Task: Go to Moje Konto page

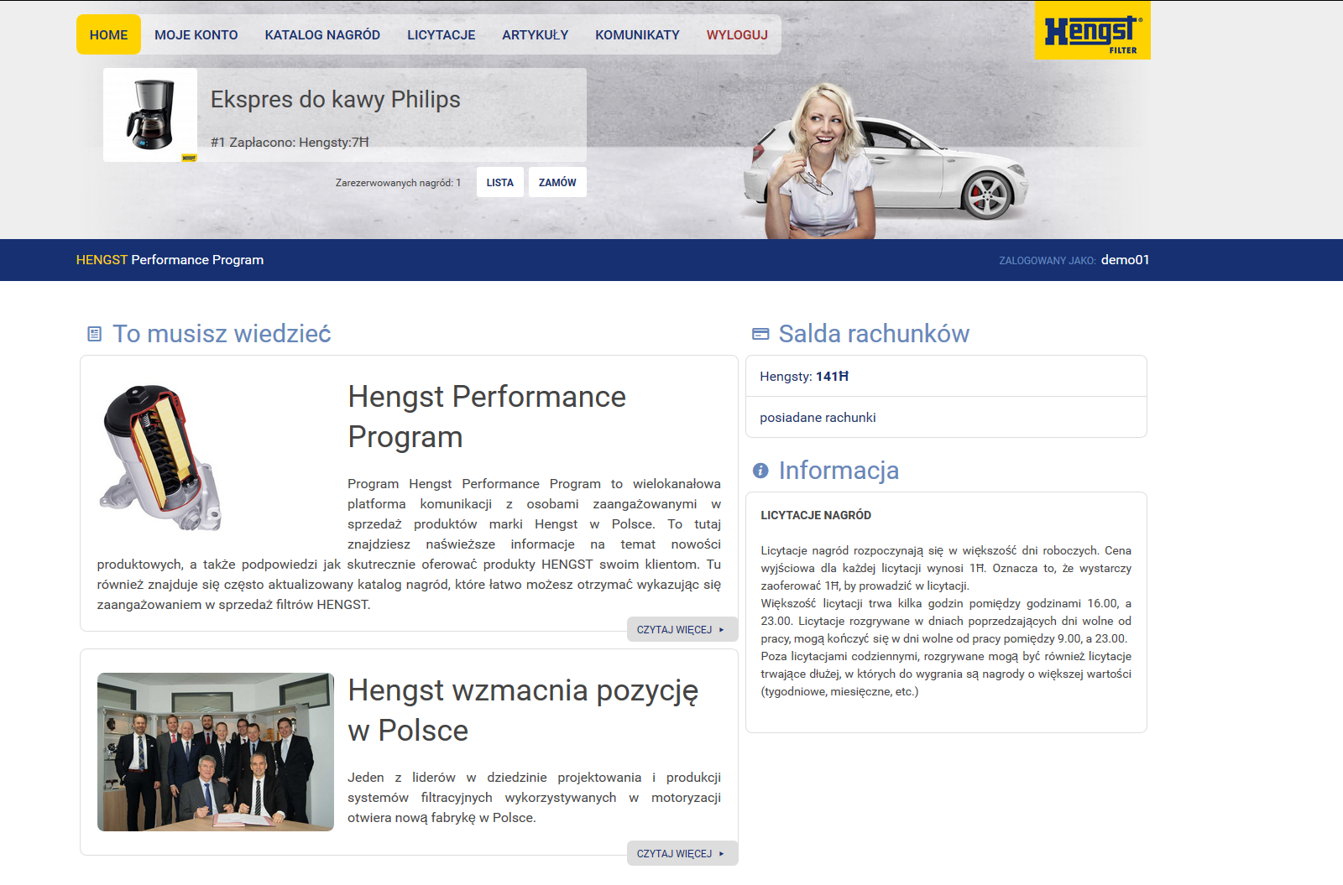Action: coord(196,35)
